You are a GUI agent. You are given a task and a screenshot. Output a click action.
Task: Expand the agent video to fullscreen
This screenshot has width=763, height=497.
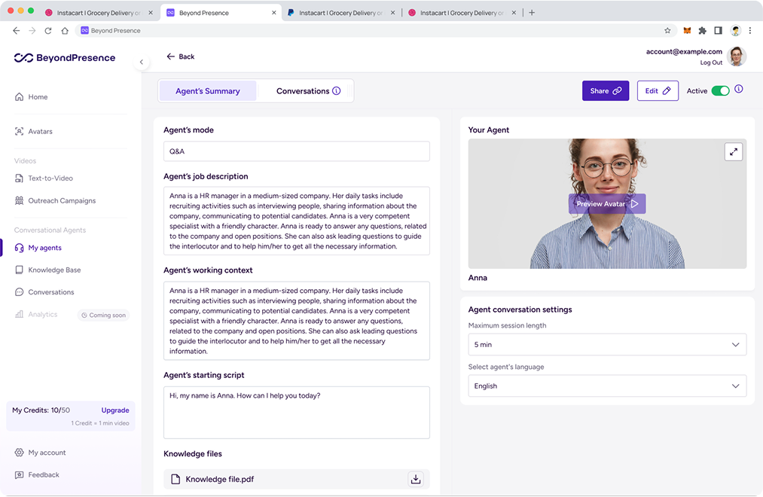click(x=734, y=151)
